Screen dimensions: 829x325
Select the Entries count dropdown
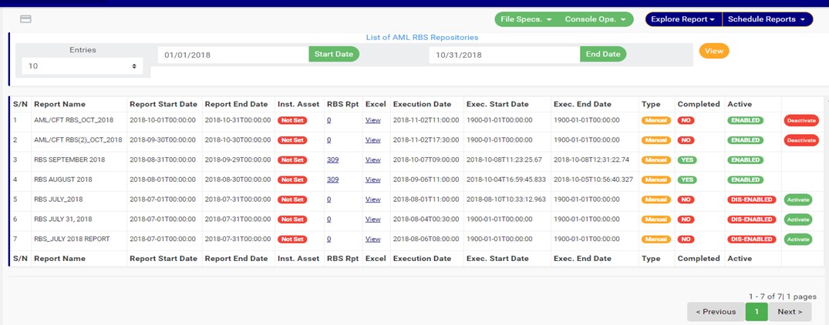(x=83, y=66)
